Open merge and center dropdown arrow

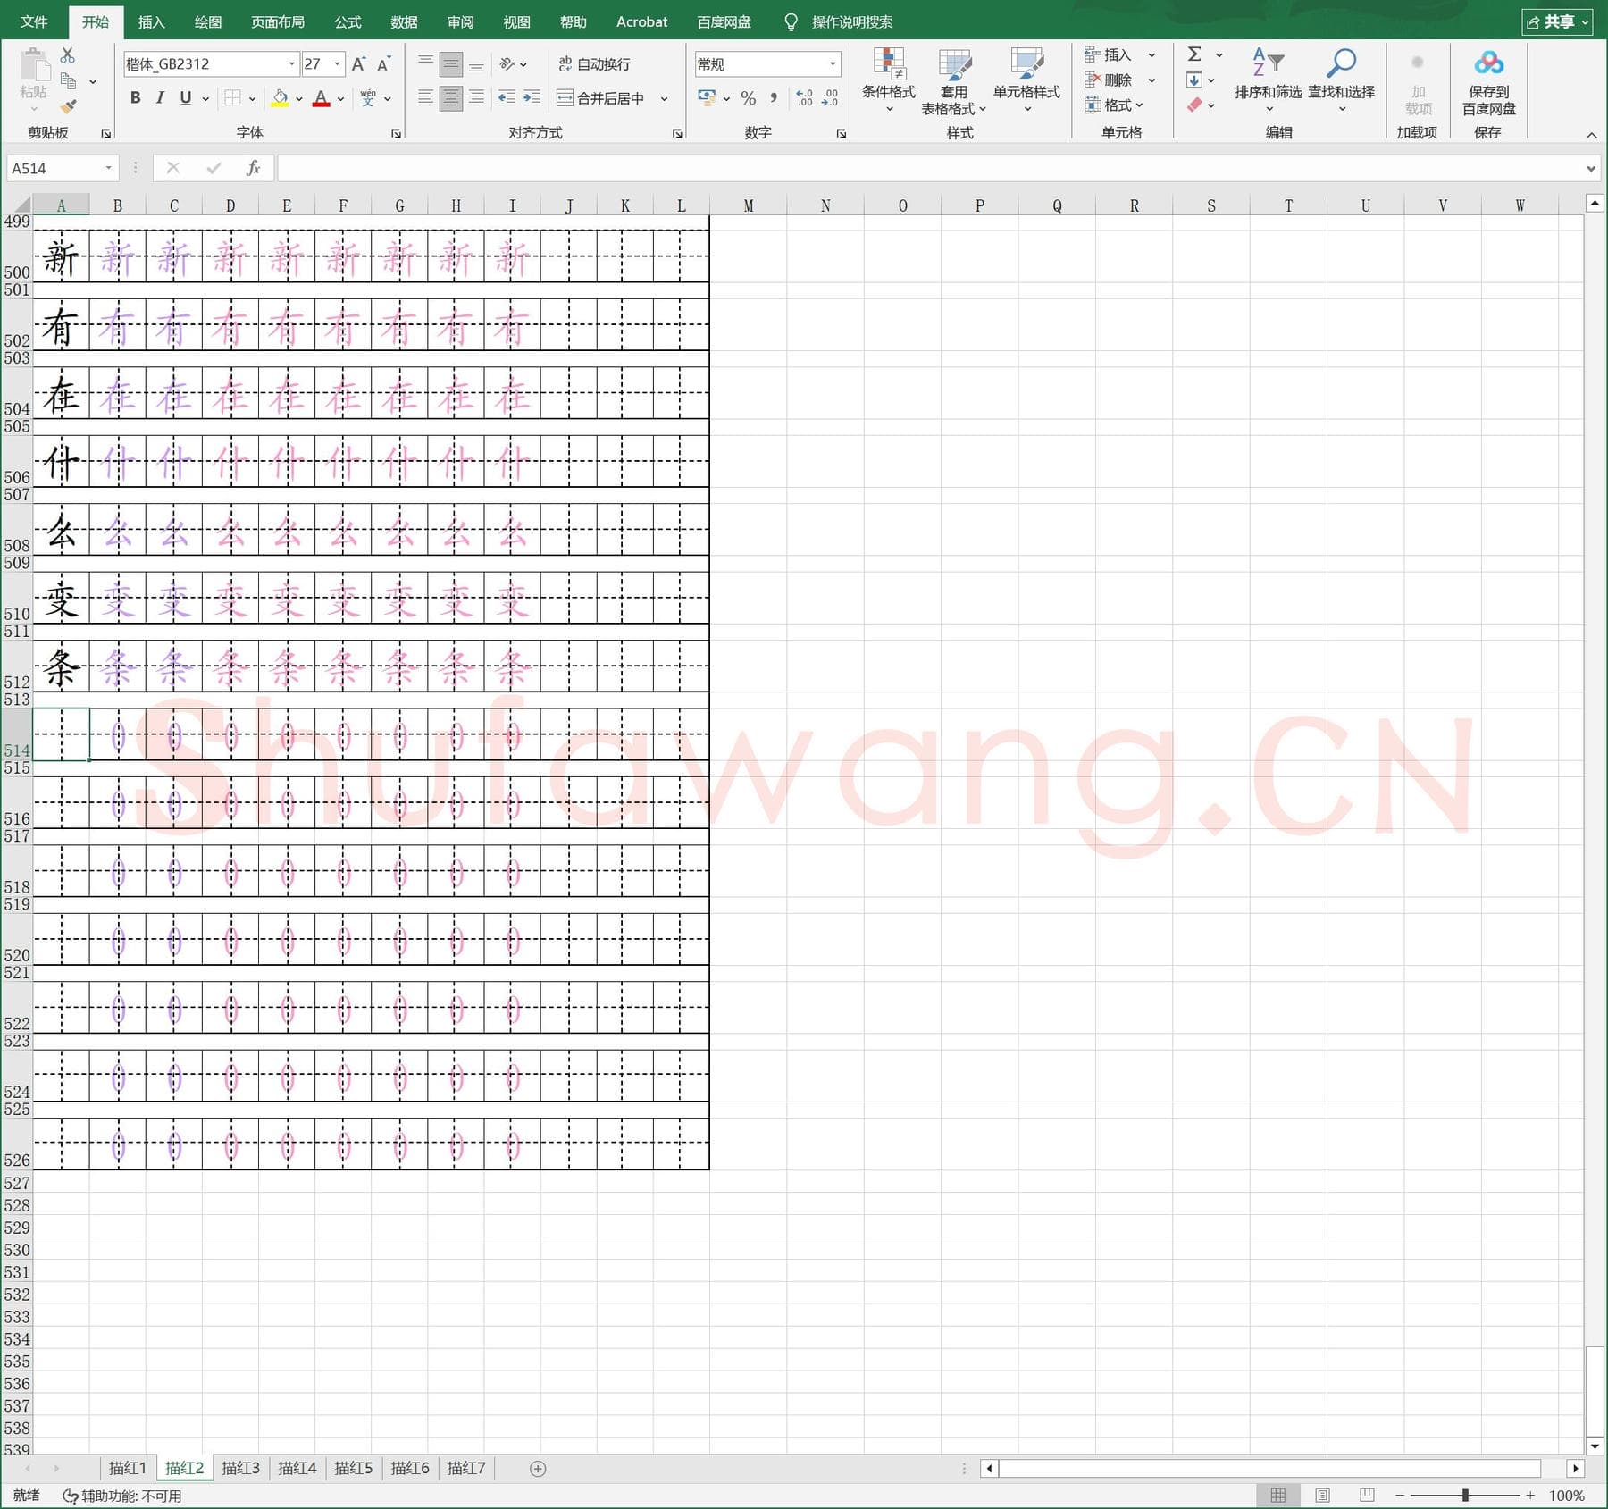(664, 98)
